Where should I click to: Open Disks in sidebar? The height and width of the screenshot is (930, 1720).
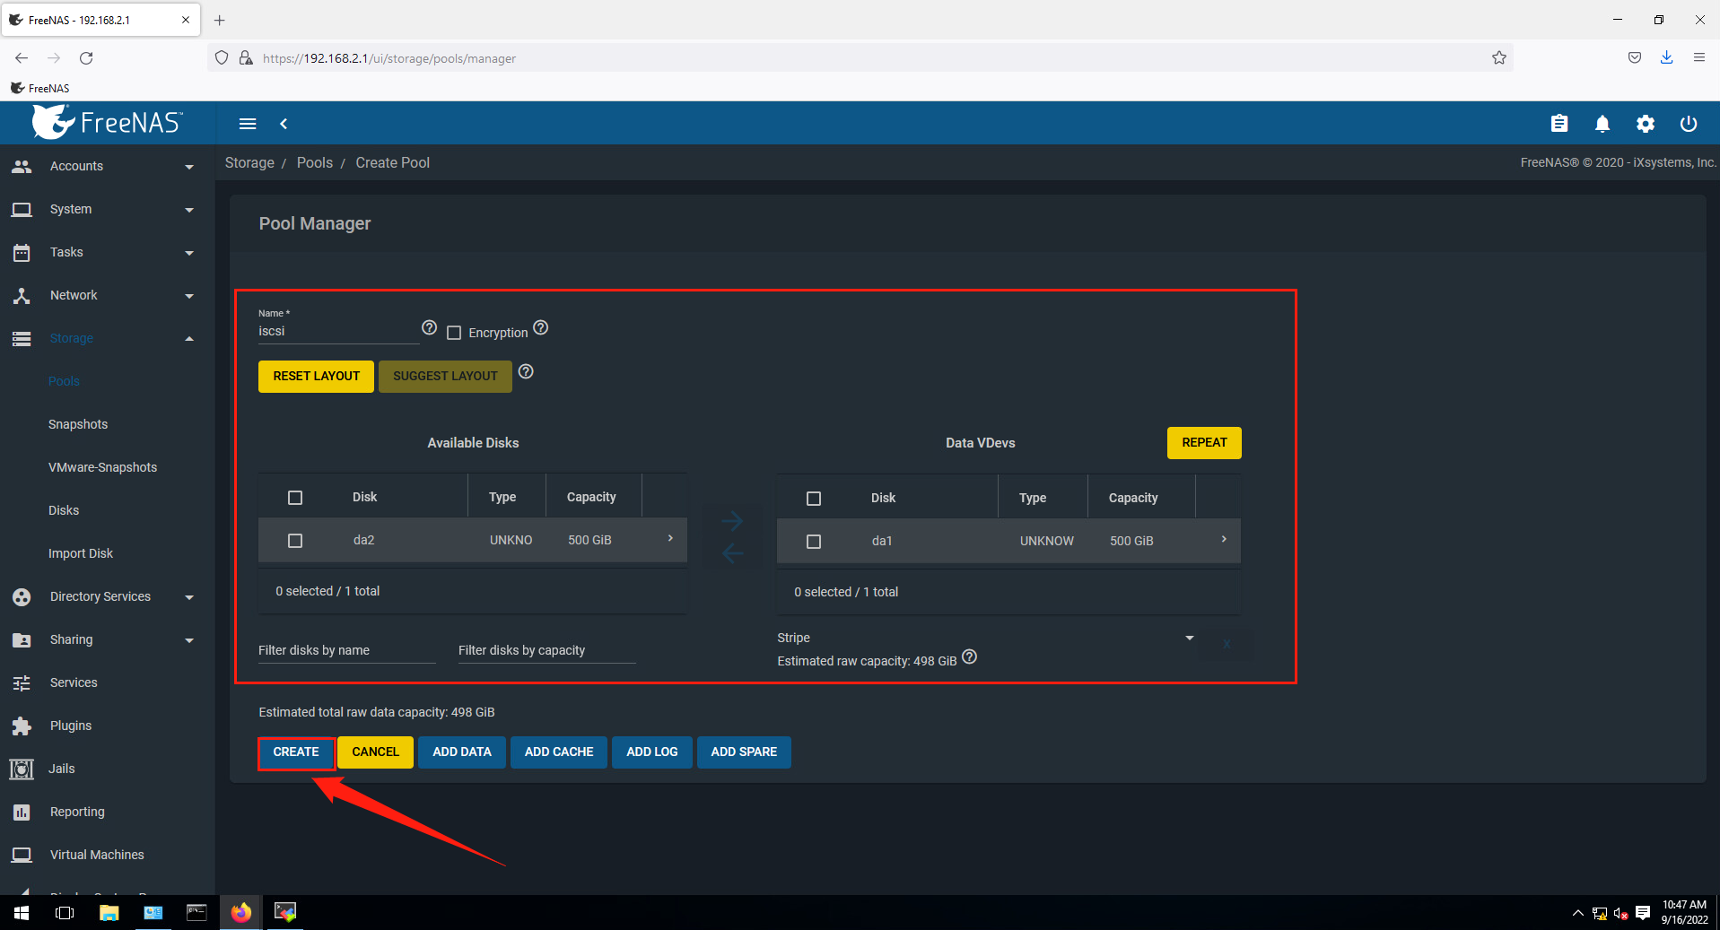(64, 510)
